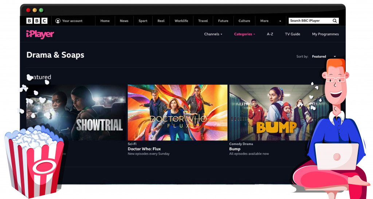Screen dimensions: 373x199
Task: Click the Drama & Soaps heading
Action: [x=55, y=55]
